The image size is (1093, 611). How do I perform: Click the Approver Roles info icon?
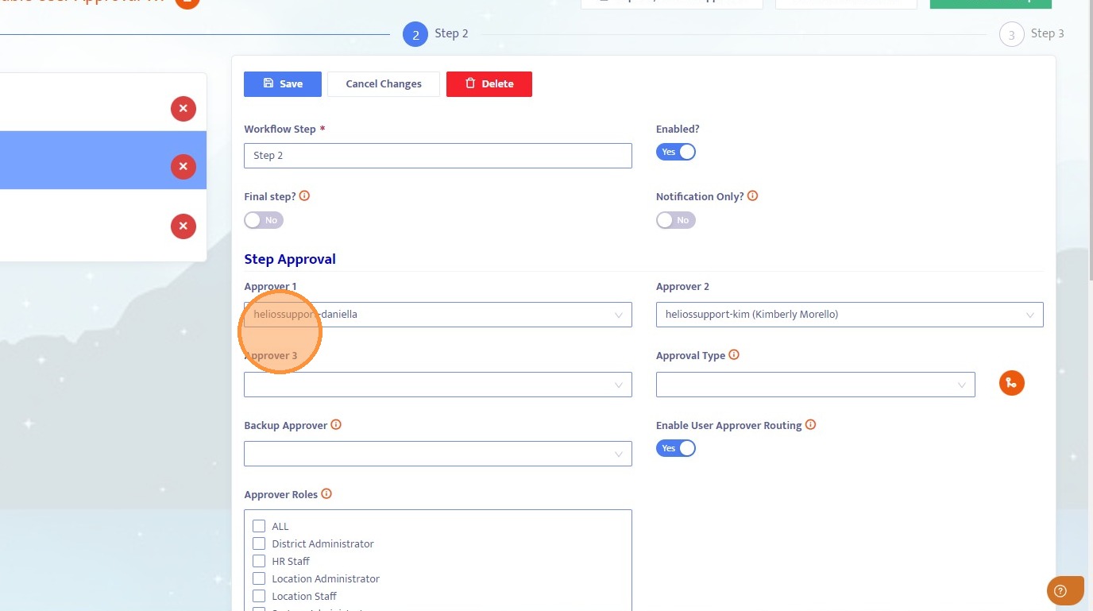[x=326, y=494]
